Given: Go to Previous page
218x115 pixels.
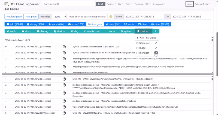Looking at the screenshot, I should (14, 17).
